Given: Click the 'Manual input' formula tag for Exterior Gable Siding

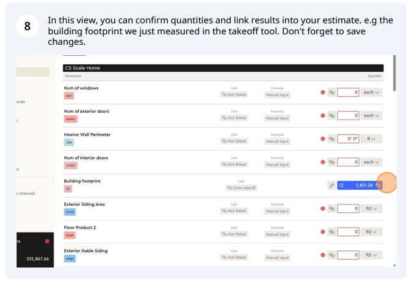Looking at the screenshot, I should pyautogui.click(x=277, y=258).
